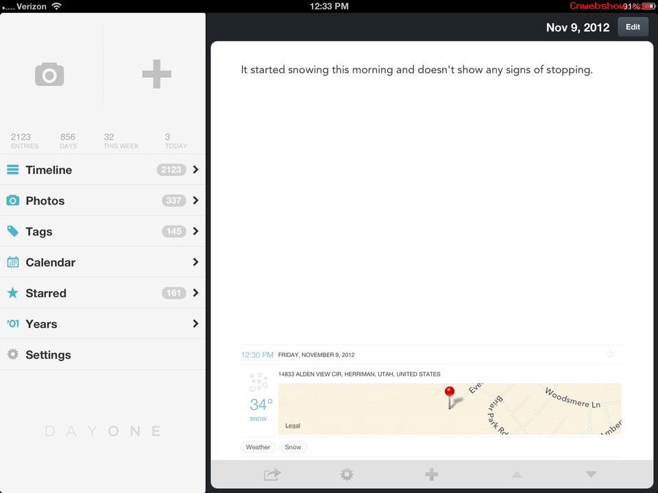The width and height of the screenshot is (658, 493).
Task: Open the Years view
Action: click(41, 324)
